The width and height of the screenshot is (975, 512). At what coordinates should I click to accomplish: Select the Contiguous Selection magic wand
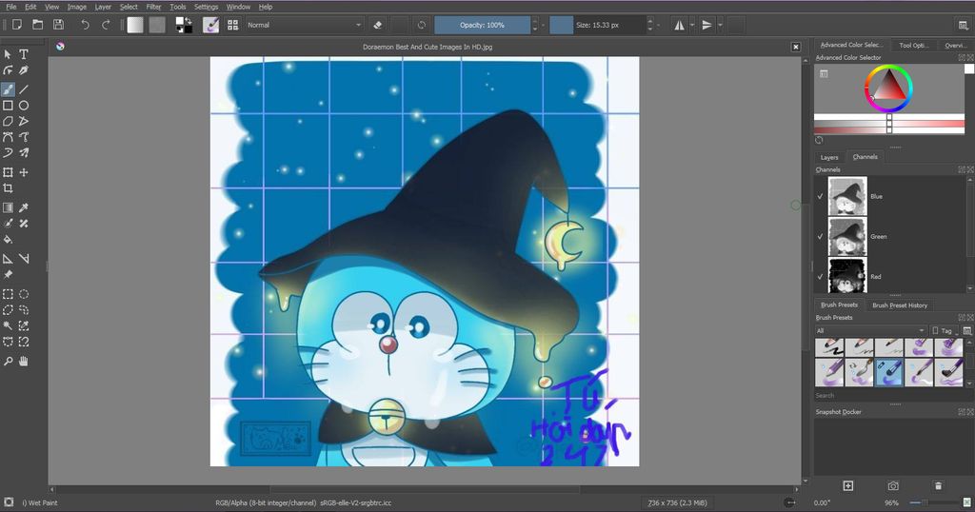[8, 325]
